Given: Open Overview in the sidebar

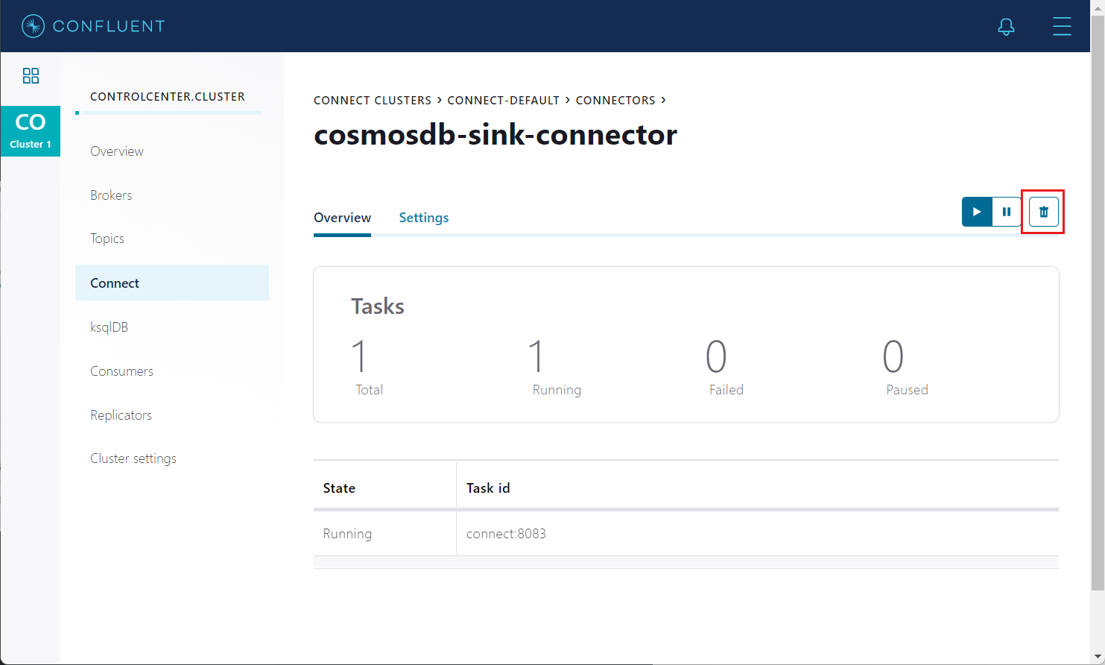Looking at the screenshot, I should (117, 151).
